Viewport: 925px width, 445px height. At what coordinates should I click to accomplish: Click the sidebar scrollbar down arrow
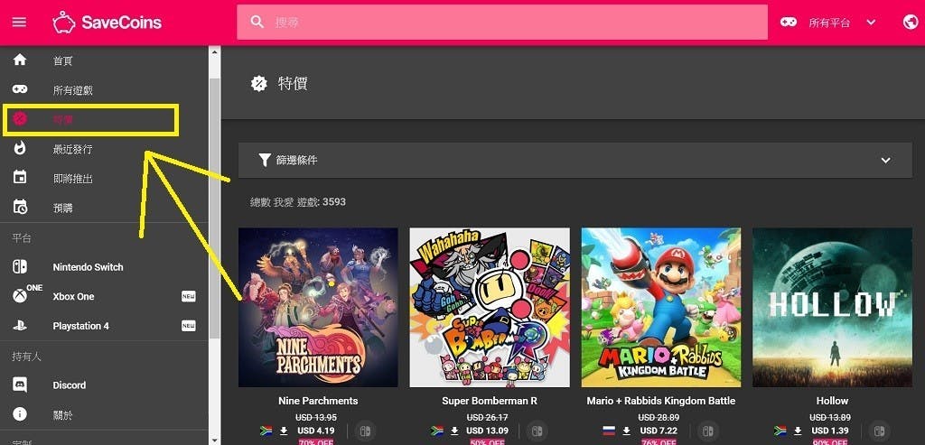215,440
